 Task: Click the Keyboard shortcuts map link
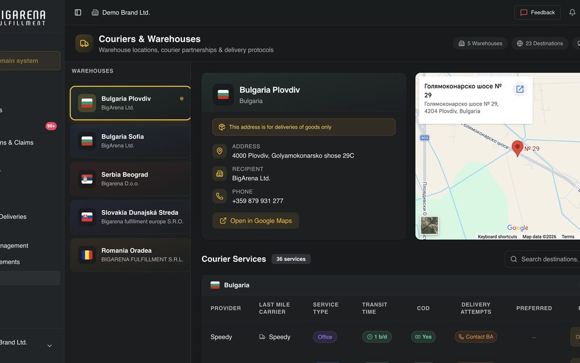point(497,237)
